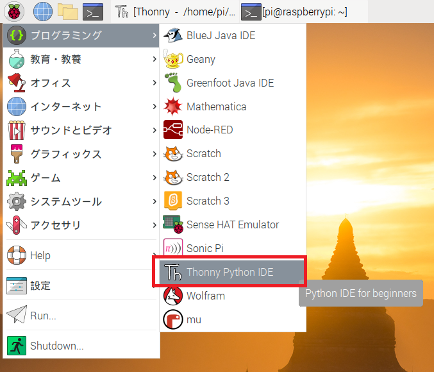Choose the BlueJ Java IDE label
This screenshot has width=434, height=372.
point(221,35)
